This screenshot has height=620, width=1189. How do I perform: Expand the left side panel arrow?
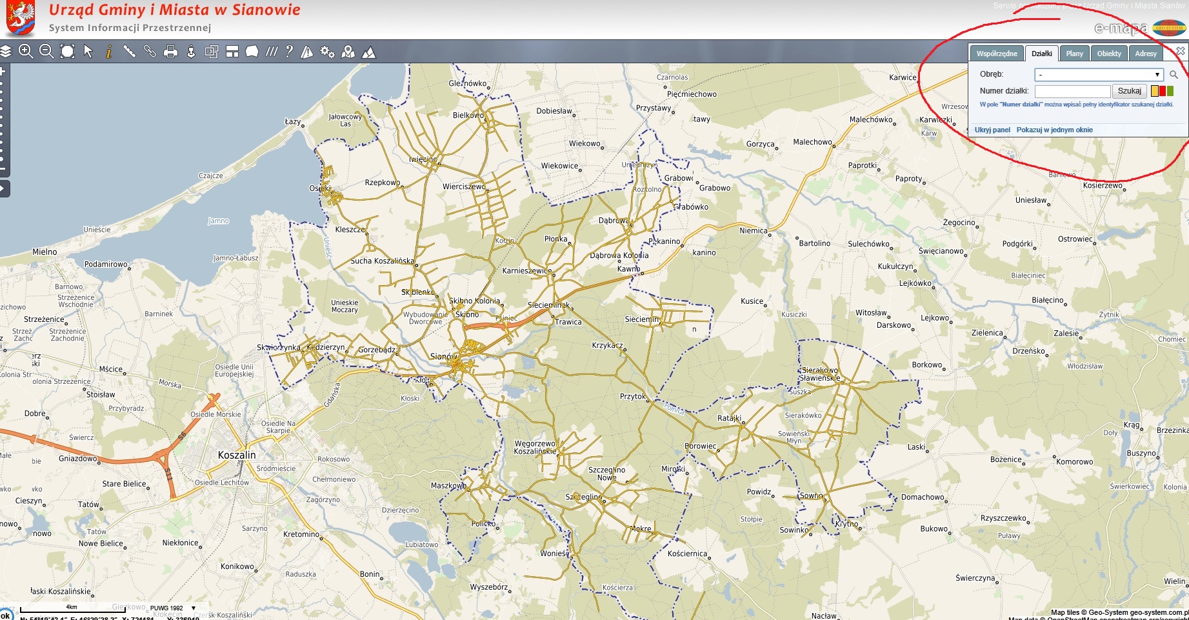4,188
